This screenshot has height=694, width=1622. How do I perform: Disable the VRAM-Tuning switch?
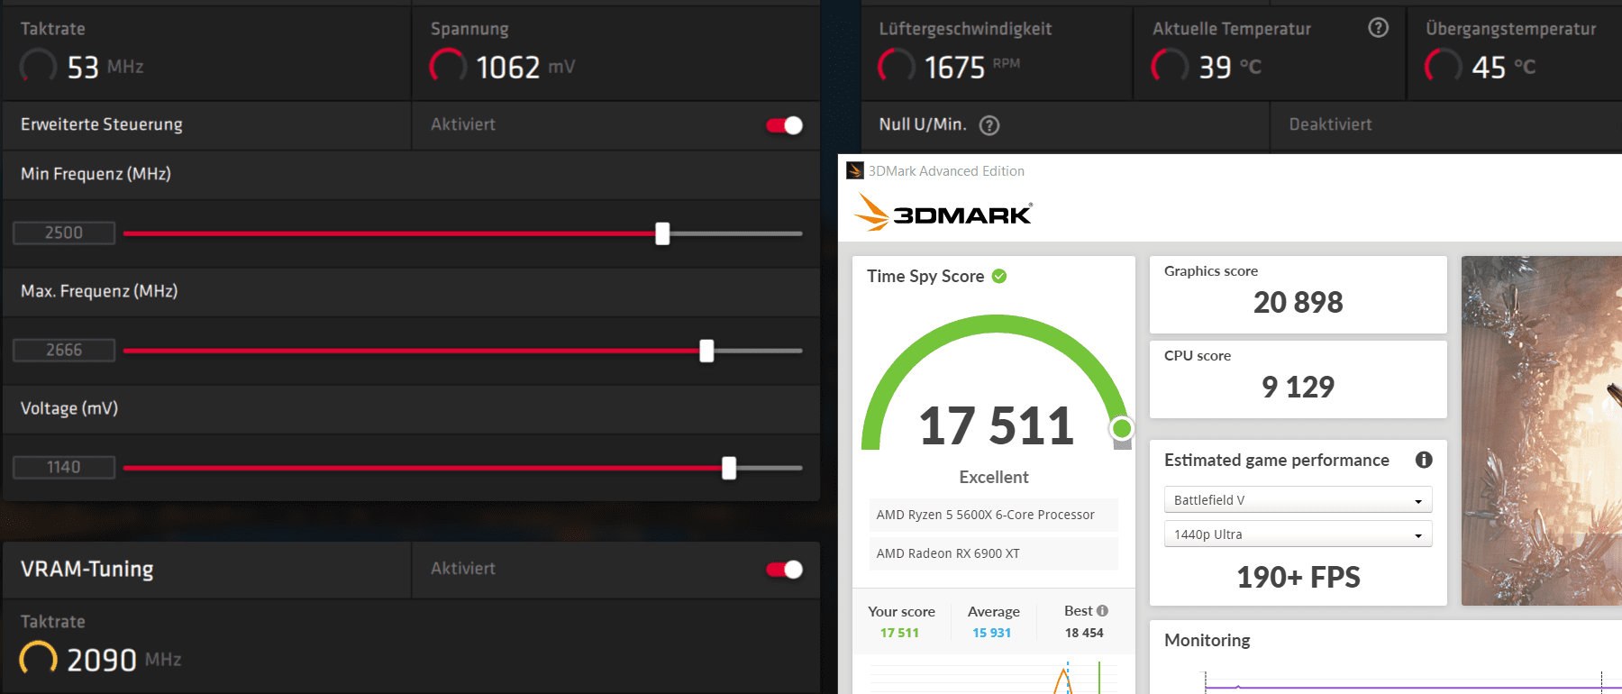click(x=784, y=570)
